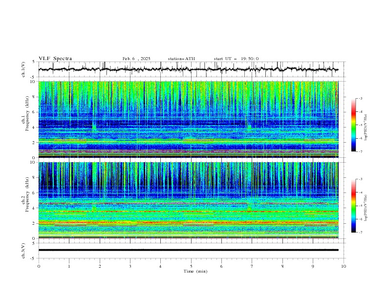Select the date text "Feb. 6 , 2025"

[x=136, y=59]
